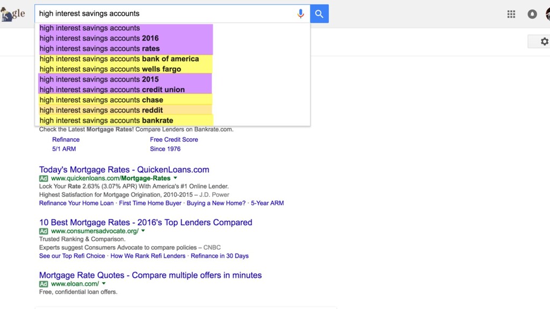Select suggestion ending in 'bankrate'
The width and height of the screenshot is (550, 309).
pos(172,121)
